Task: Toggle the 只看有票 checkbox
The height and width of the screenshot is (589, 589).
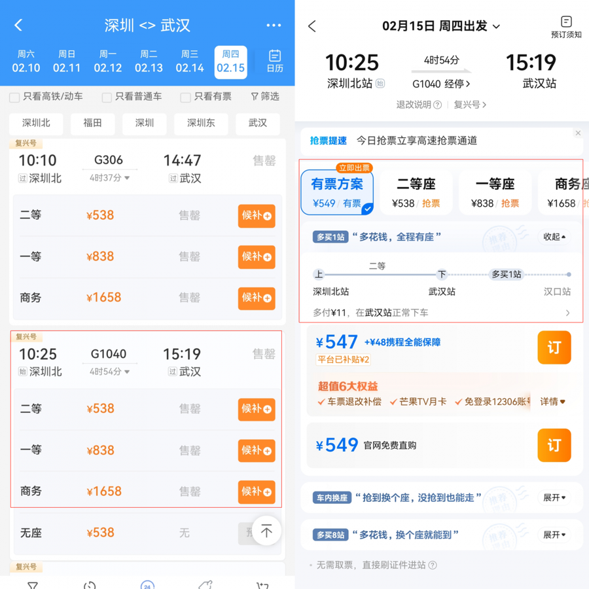Action: tap(186, 98)
